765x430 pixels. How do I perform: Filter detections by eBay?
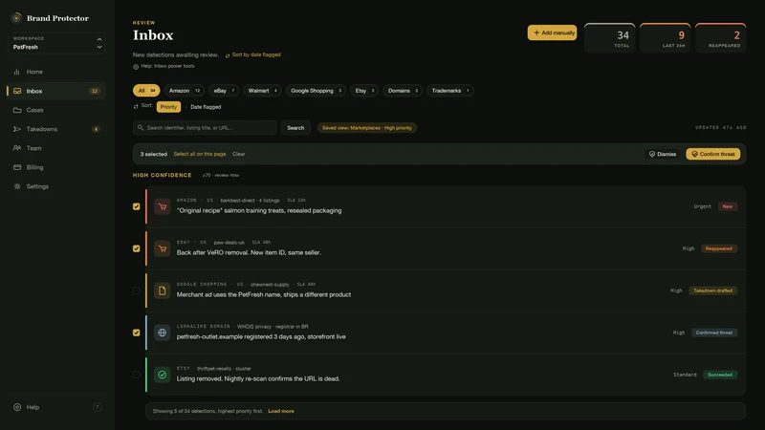pos(224,91)
